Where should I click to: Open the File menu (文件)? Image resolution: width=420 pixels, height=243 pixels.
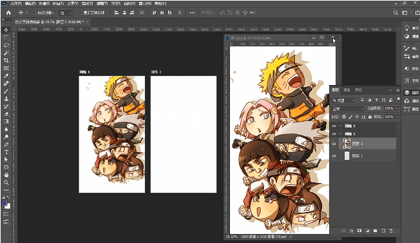click(16, 4)
